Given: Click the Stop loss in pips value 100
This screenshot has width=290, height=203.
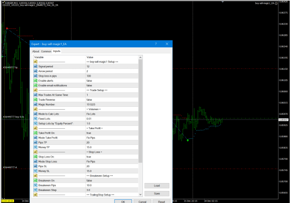Looking at the screenshot, I should 89,76.
